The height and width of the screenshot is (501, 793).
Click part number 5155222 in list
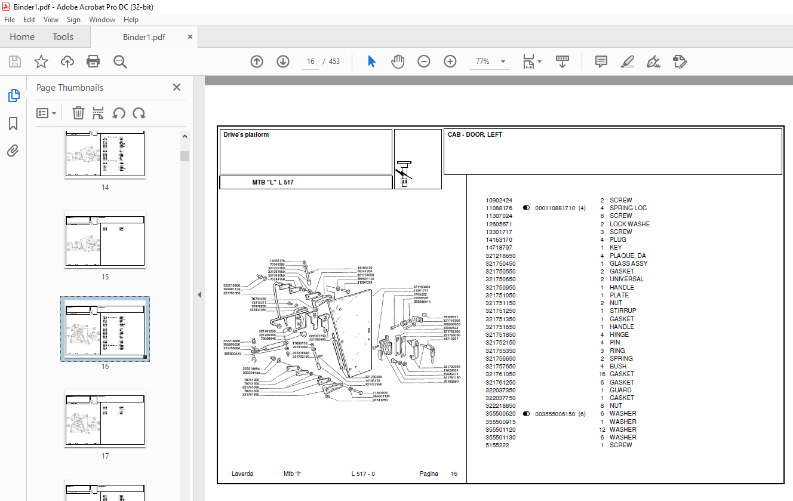[x=497, y=445]
